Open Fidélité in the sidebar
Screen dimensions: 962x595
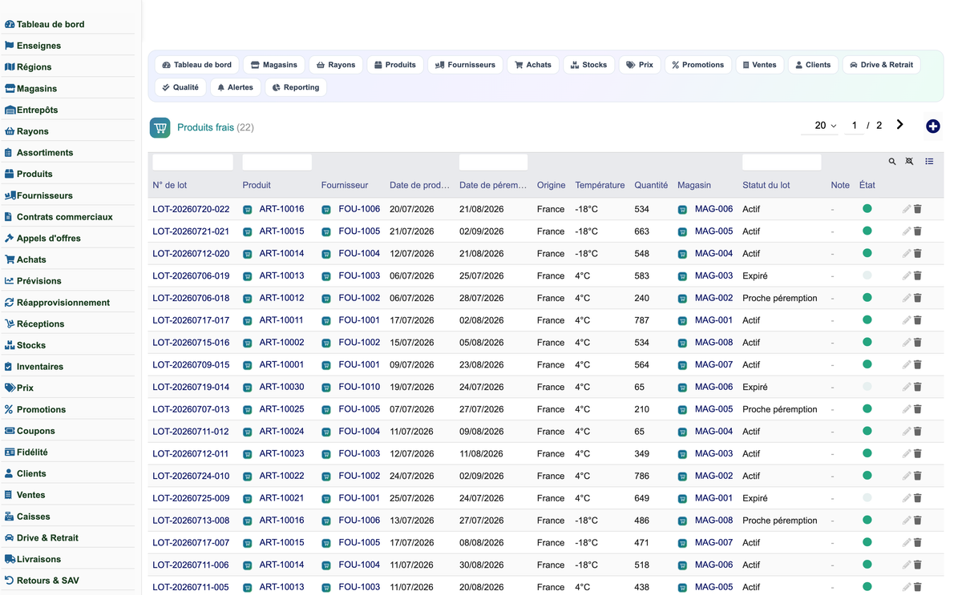pyautogui.click(x=32, y=452)
